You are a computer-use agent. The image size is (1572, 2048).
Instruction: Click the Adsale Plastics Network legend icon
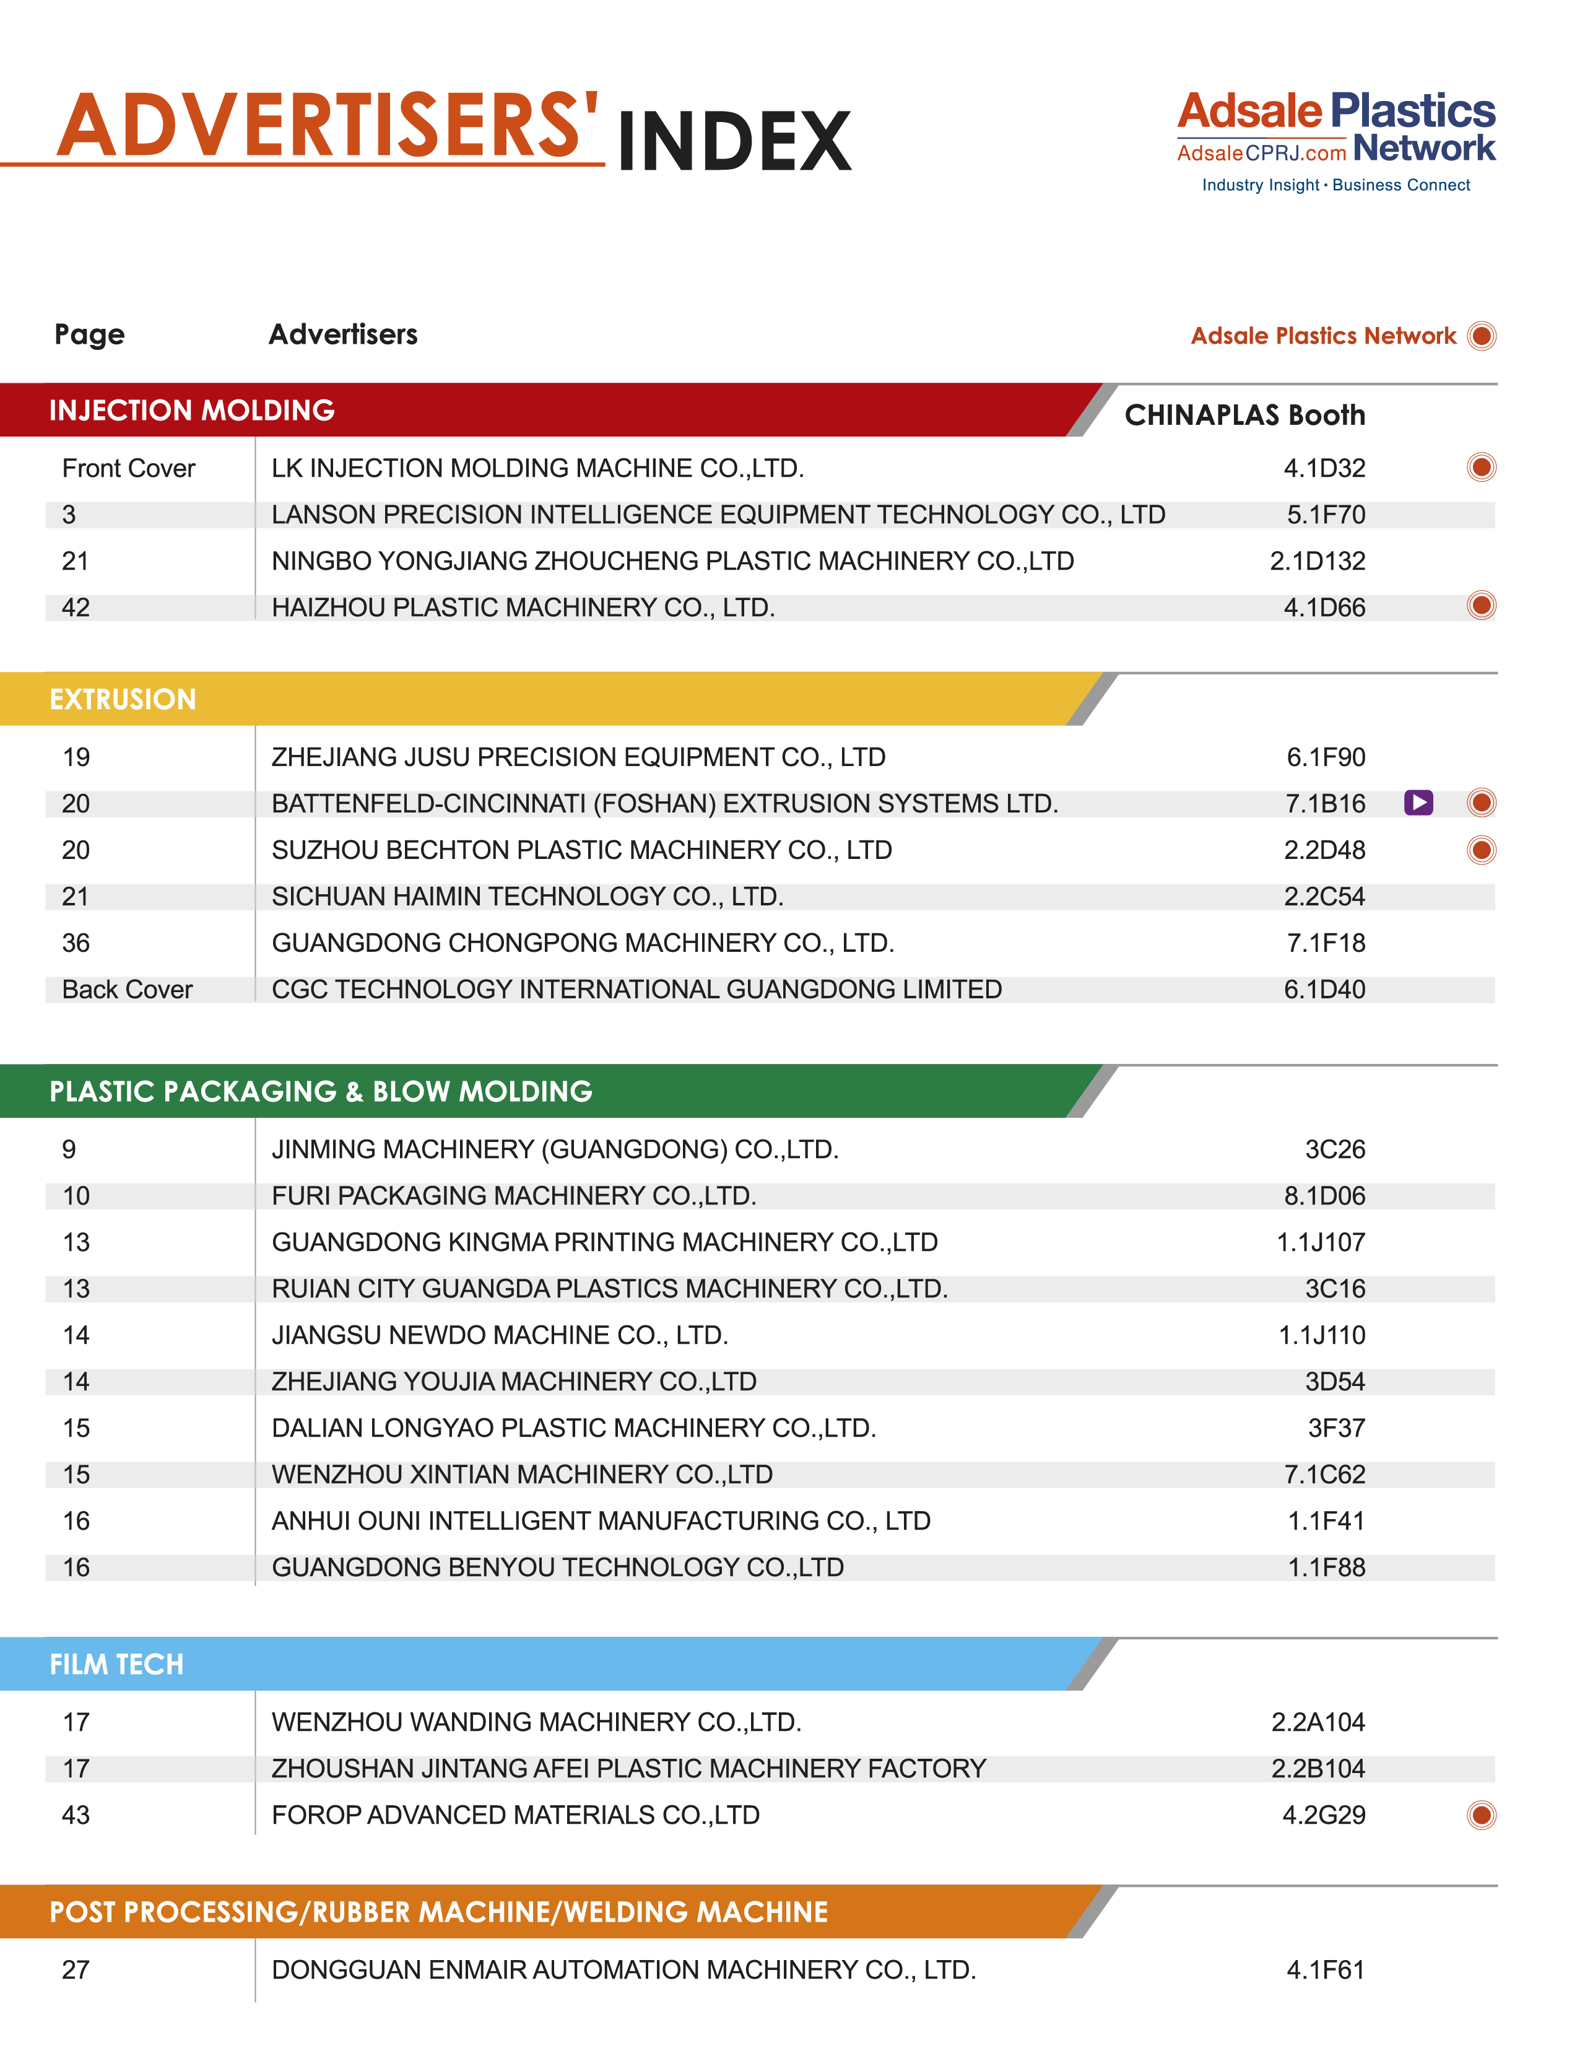click(x=1481, y=335)
